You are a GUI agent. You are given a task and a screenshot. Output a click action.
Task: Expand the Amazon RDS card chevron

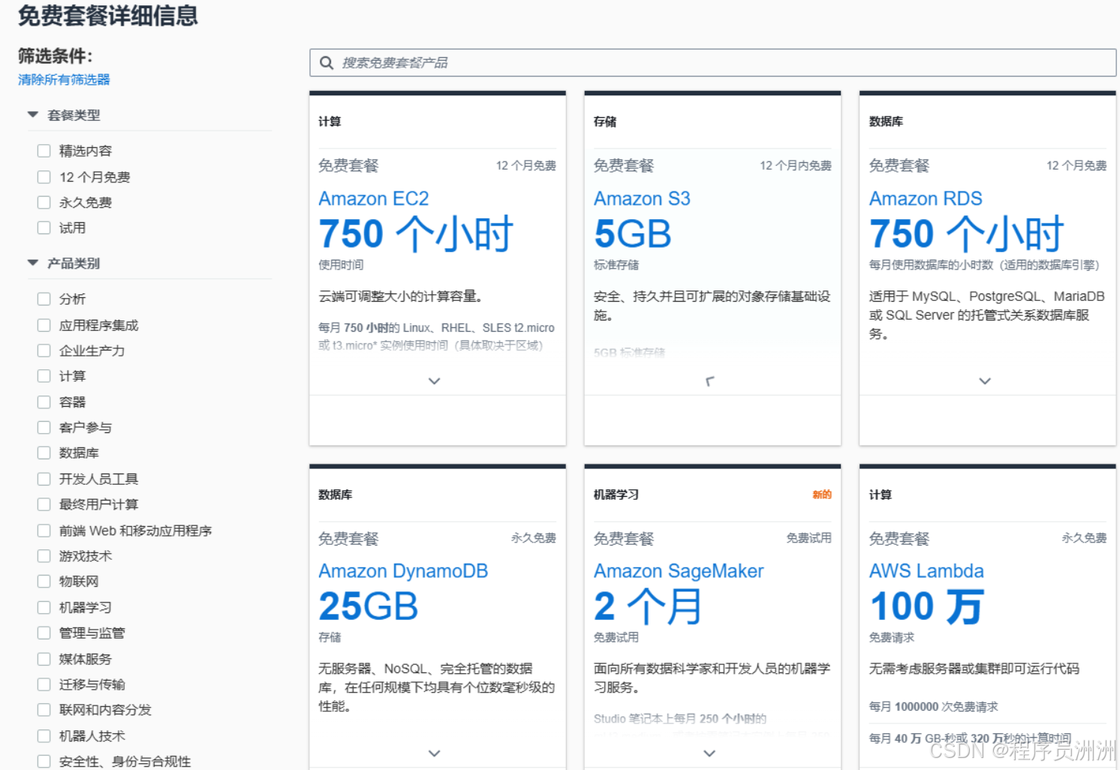pos(985,381)
